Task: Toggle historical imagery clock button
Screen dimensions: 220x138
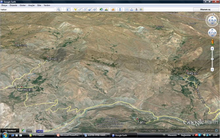Action: (101, 10)
